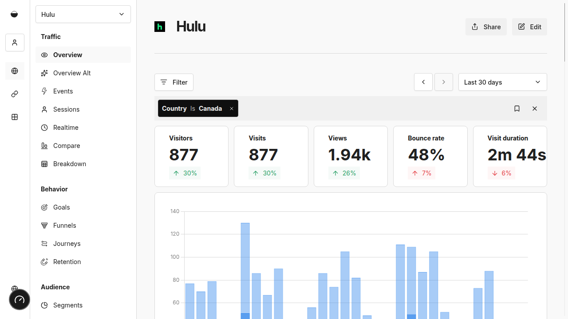Open the Filter button
Viewport: 568px width, 319px height.
(x=174, y=82)
